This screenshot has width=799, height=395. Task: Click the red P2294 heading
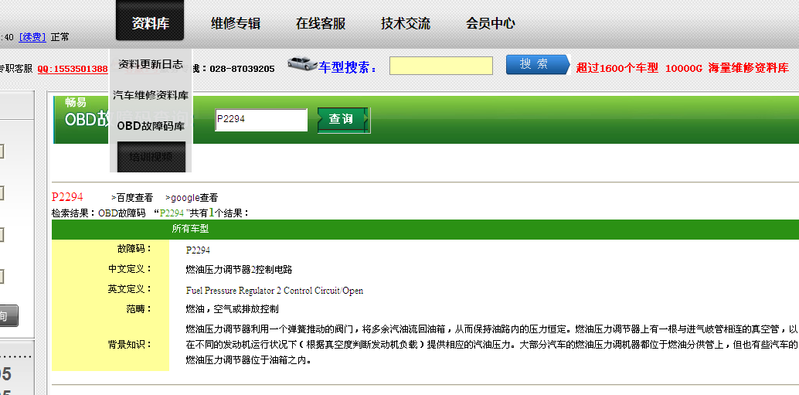point(67,197)
